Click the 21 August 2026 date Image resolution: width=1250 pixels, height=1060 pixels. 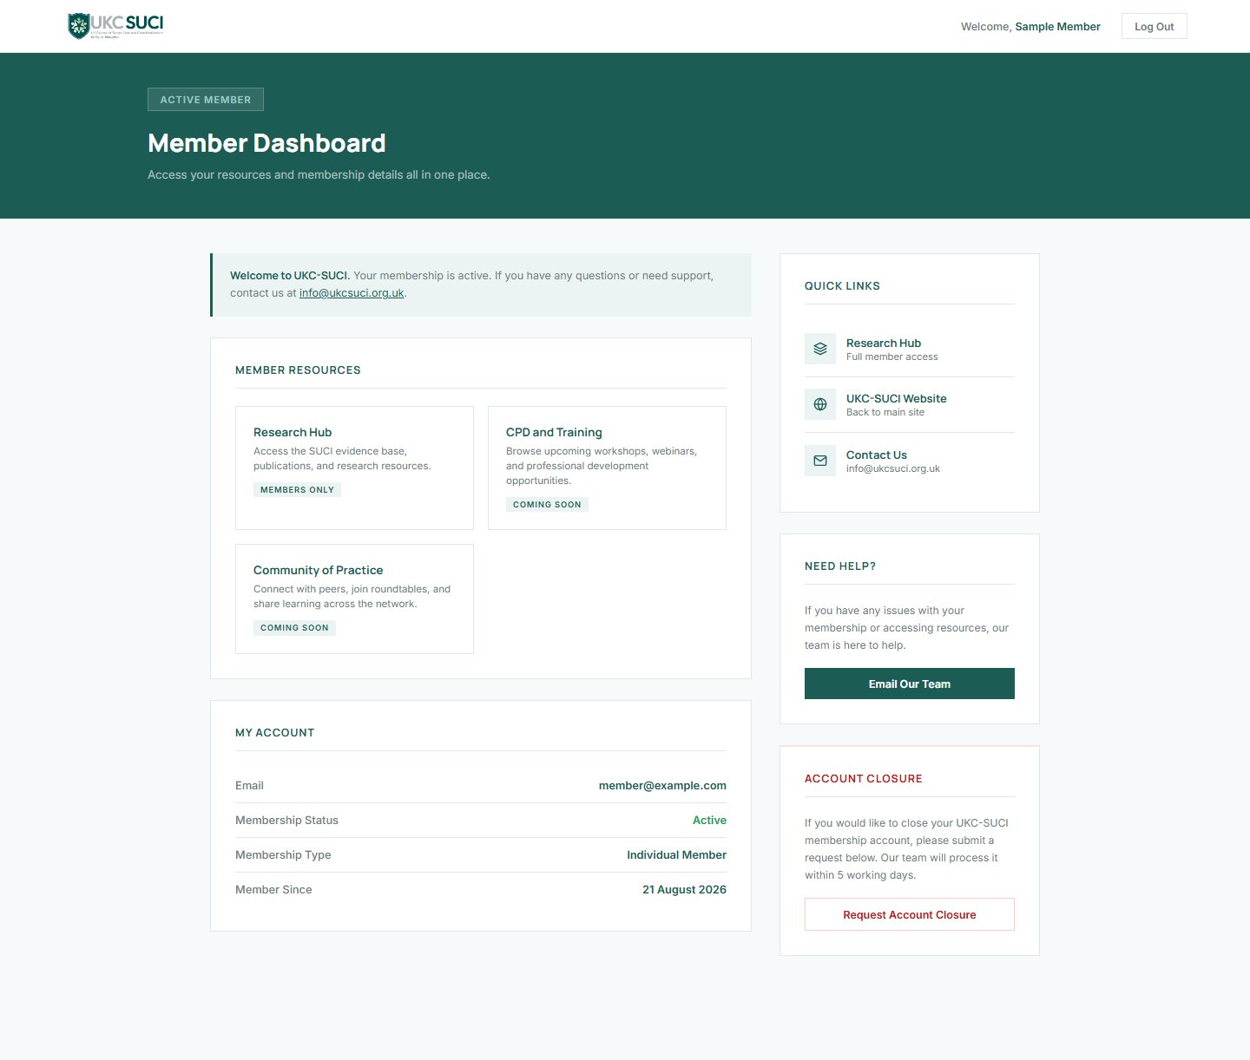[x=684, y=889]
